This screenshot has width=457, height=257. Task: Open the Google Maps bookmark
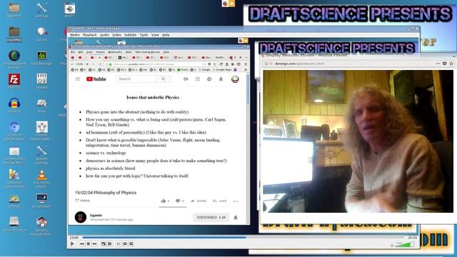pos(222,70)
